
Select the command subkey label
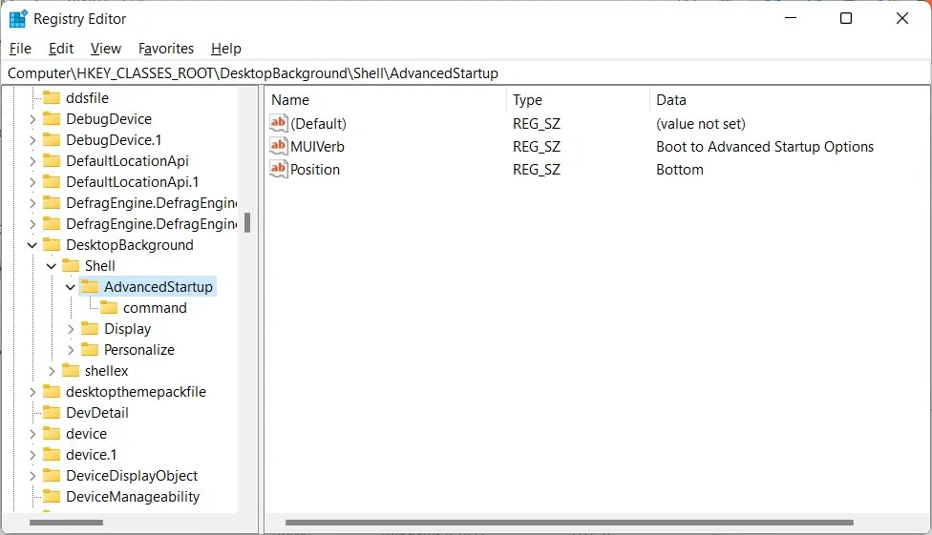point(155,308)
